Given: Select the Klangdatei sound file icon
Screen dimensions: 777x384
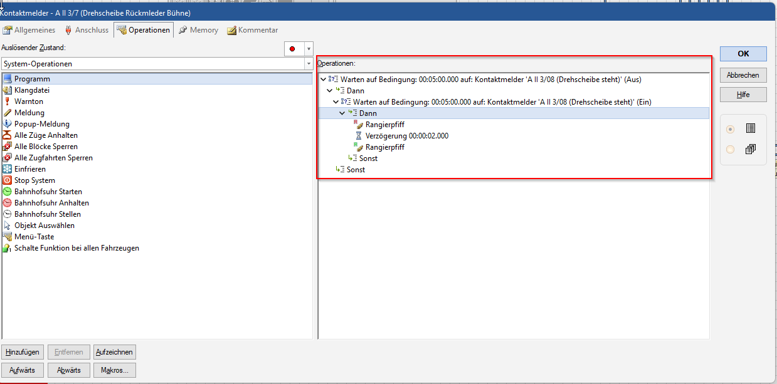Looking at the screenshot, I should pos(8,90).
